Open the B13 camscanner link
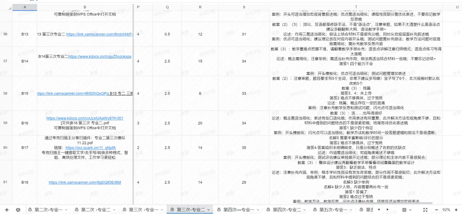Viewport: 462px width, 214px height. coord(99,35)
